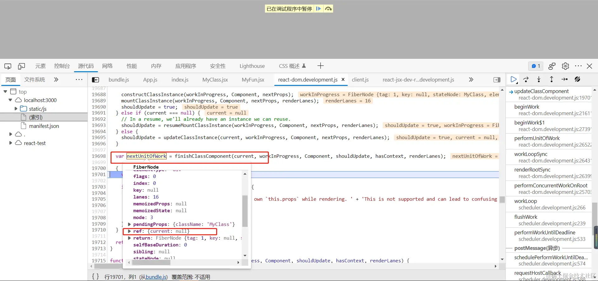598x281 pixels.
Task: Switch to the 控制台 tab
Action: point(62,66)
